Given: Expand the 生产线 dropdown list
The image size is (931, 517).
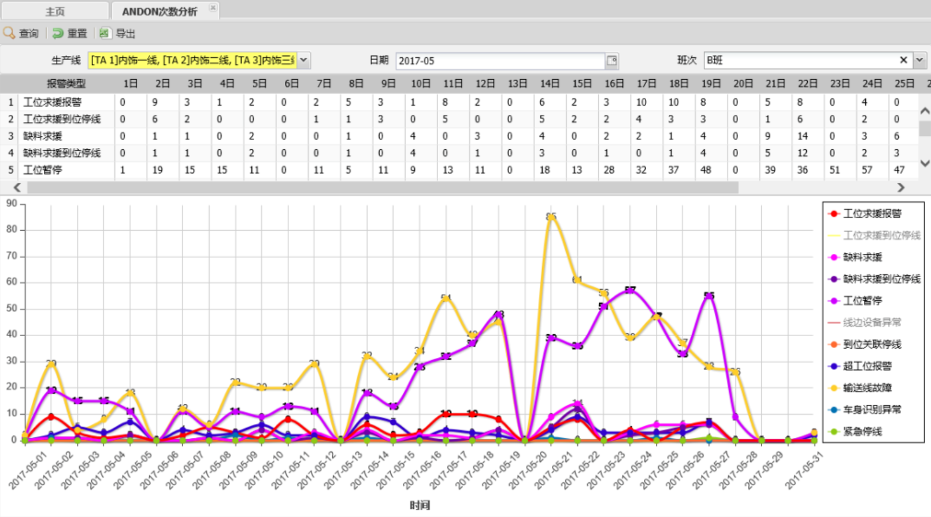Looking at the screenshot, I should coord(303,60).
